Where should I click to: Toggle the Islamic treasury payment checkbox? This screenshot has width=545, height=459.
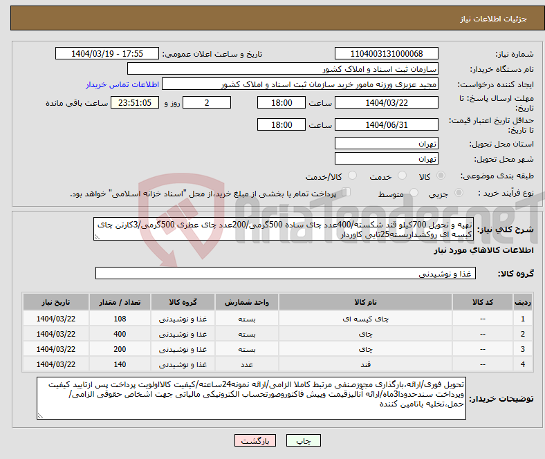pyautogui.click(x=347, y=192)
